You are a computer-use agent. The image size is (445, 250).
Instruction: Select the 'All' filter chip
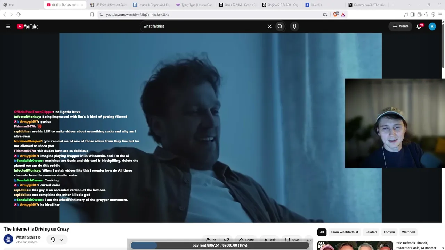[322, 232]
